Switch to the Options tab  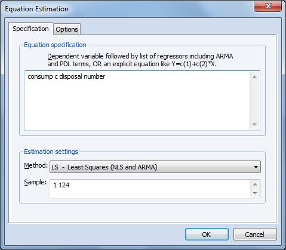point(67,29)
